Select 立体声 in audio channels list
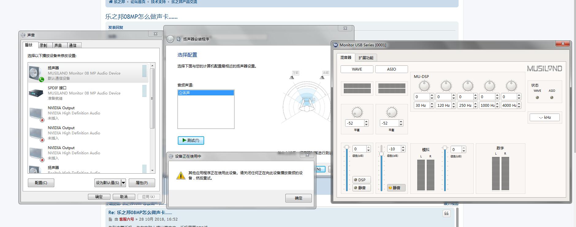This screenshot has width=576, height=227. (x=206, y=93)
